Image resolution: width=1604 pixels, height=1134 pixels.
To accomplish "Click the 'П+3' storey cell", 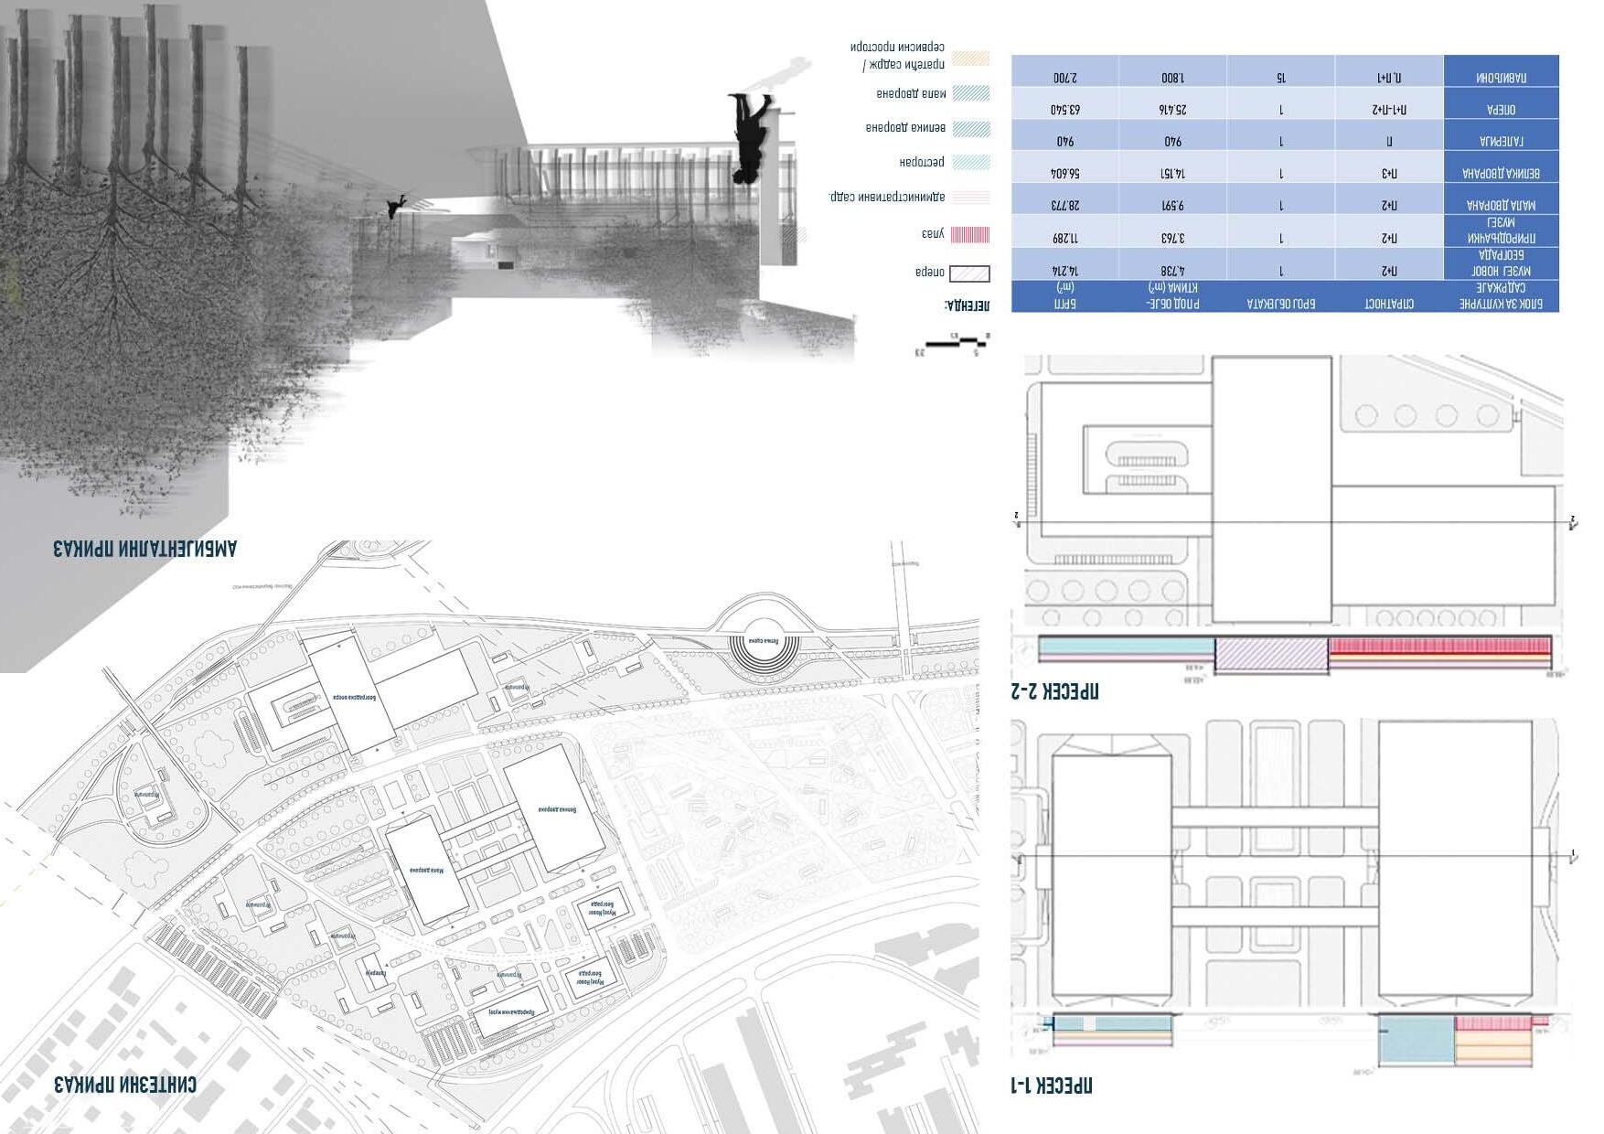I will click(1389, 174).
